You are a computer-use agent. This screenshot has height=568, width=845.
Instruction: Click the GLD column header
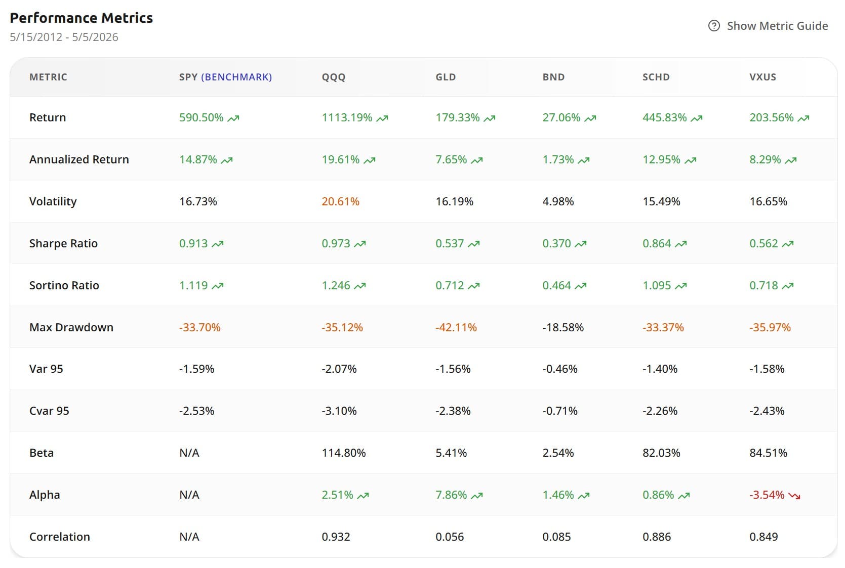click(x=446, y=77)
